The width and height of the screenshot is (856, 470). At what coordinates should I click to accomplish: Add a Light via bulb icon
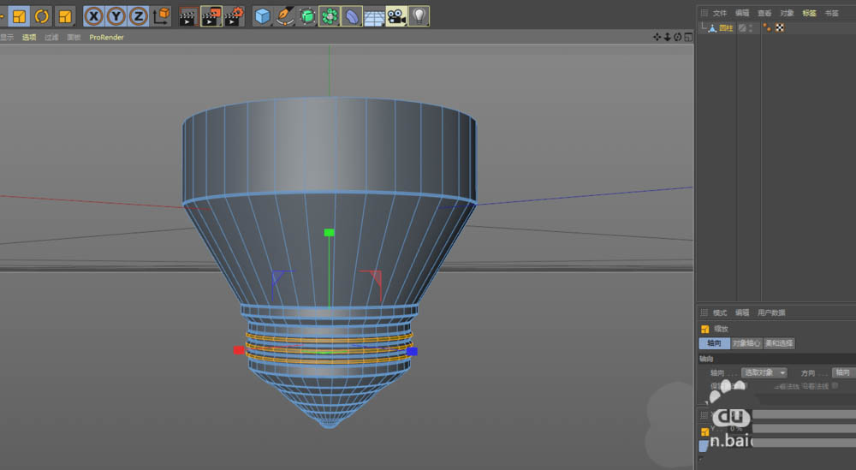pos(419,16)
